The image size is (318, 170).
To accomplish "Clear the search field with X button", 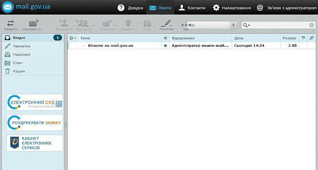I will coord(312,25).
